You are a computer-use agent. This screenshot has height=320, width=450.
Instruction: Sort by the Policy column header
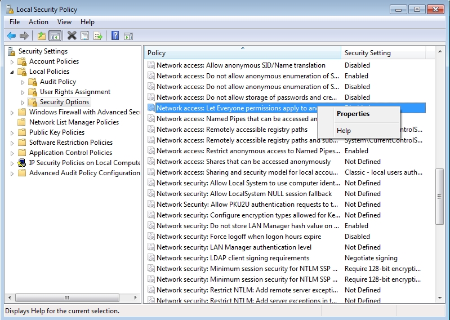point(157,53)
